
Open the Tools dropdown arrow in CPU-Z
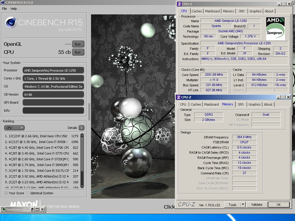tap(243, 205)
